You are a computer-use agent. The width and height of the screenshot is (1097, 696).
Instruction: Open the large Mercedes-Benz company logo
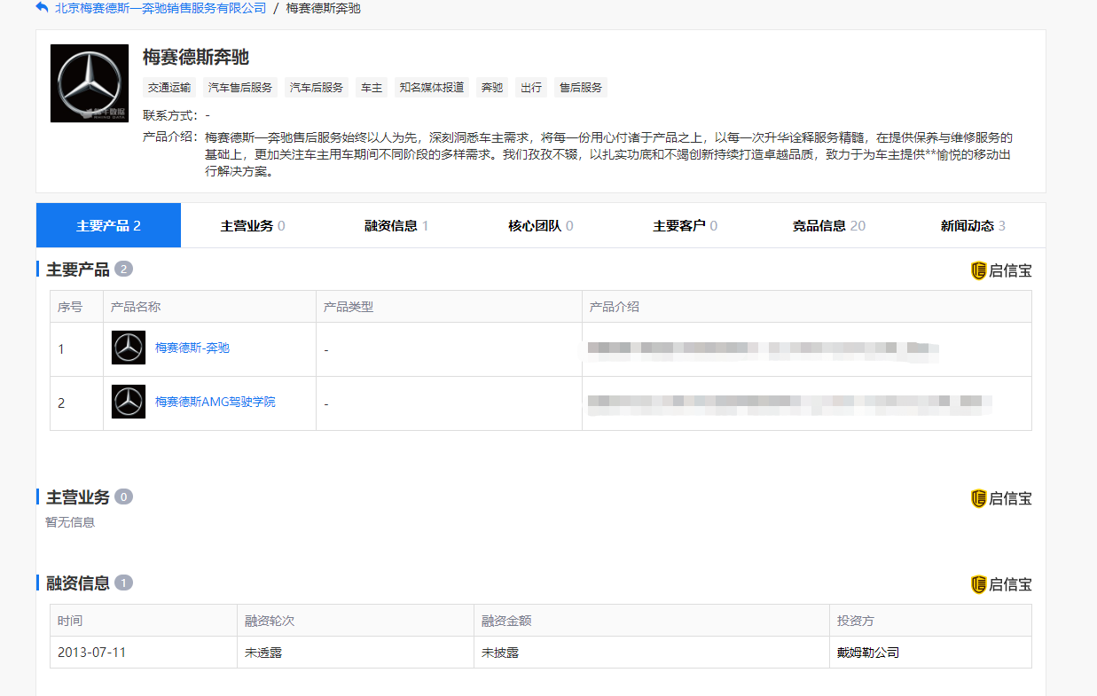(90, 83)
